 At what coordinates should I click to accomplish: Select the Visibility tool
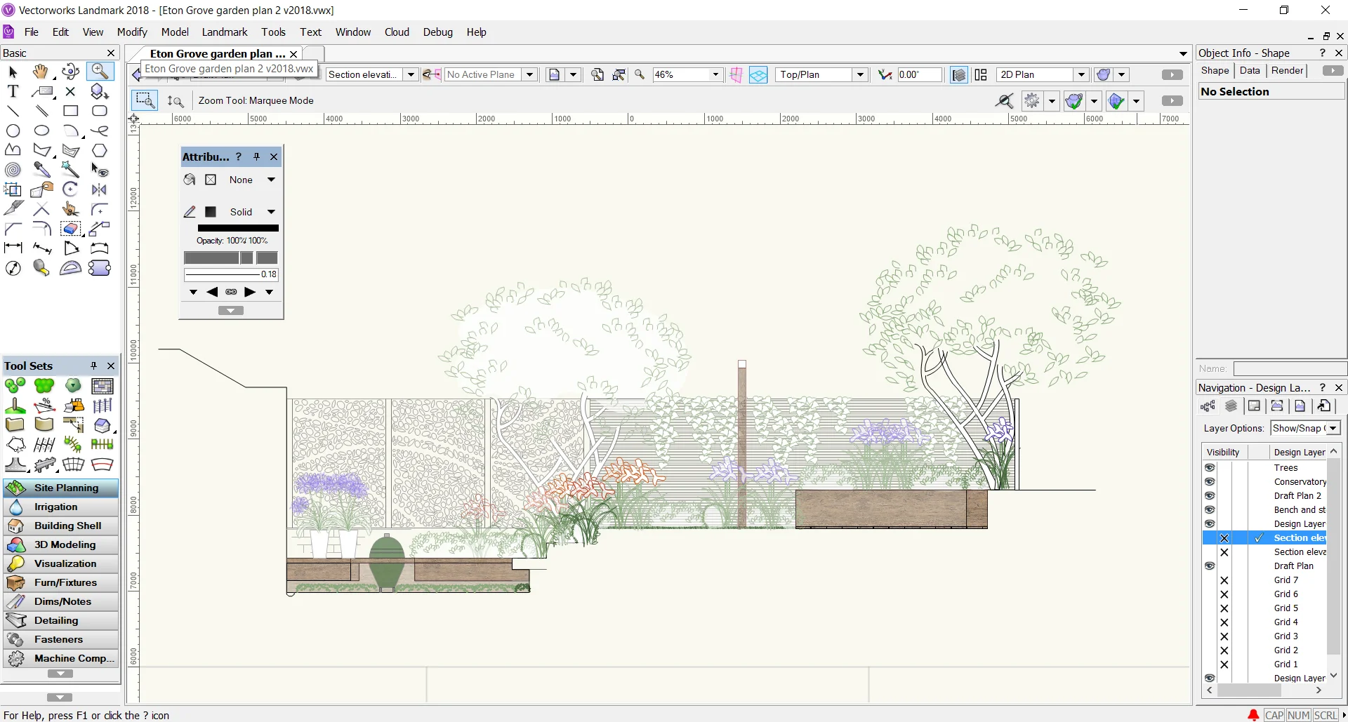point(100,170)
